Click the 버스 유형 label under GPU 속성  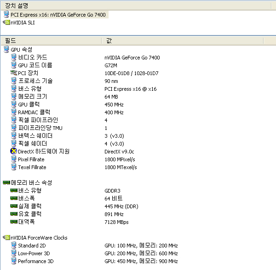click(30, 88)
